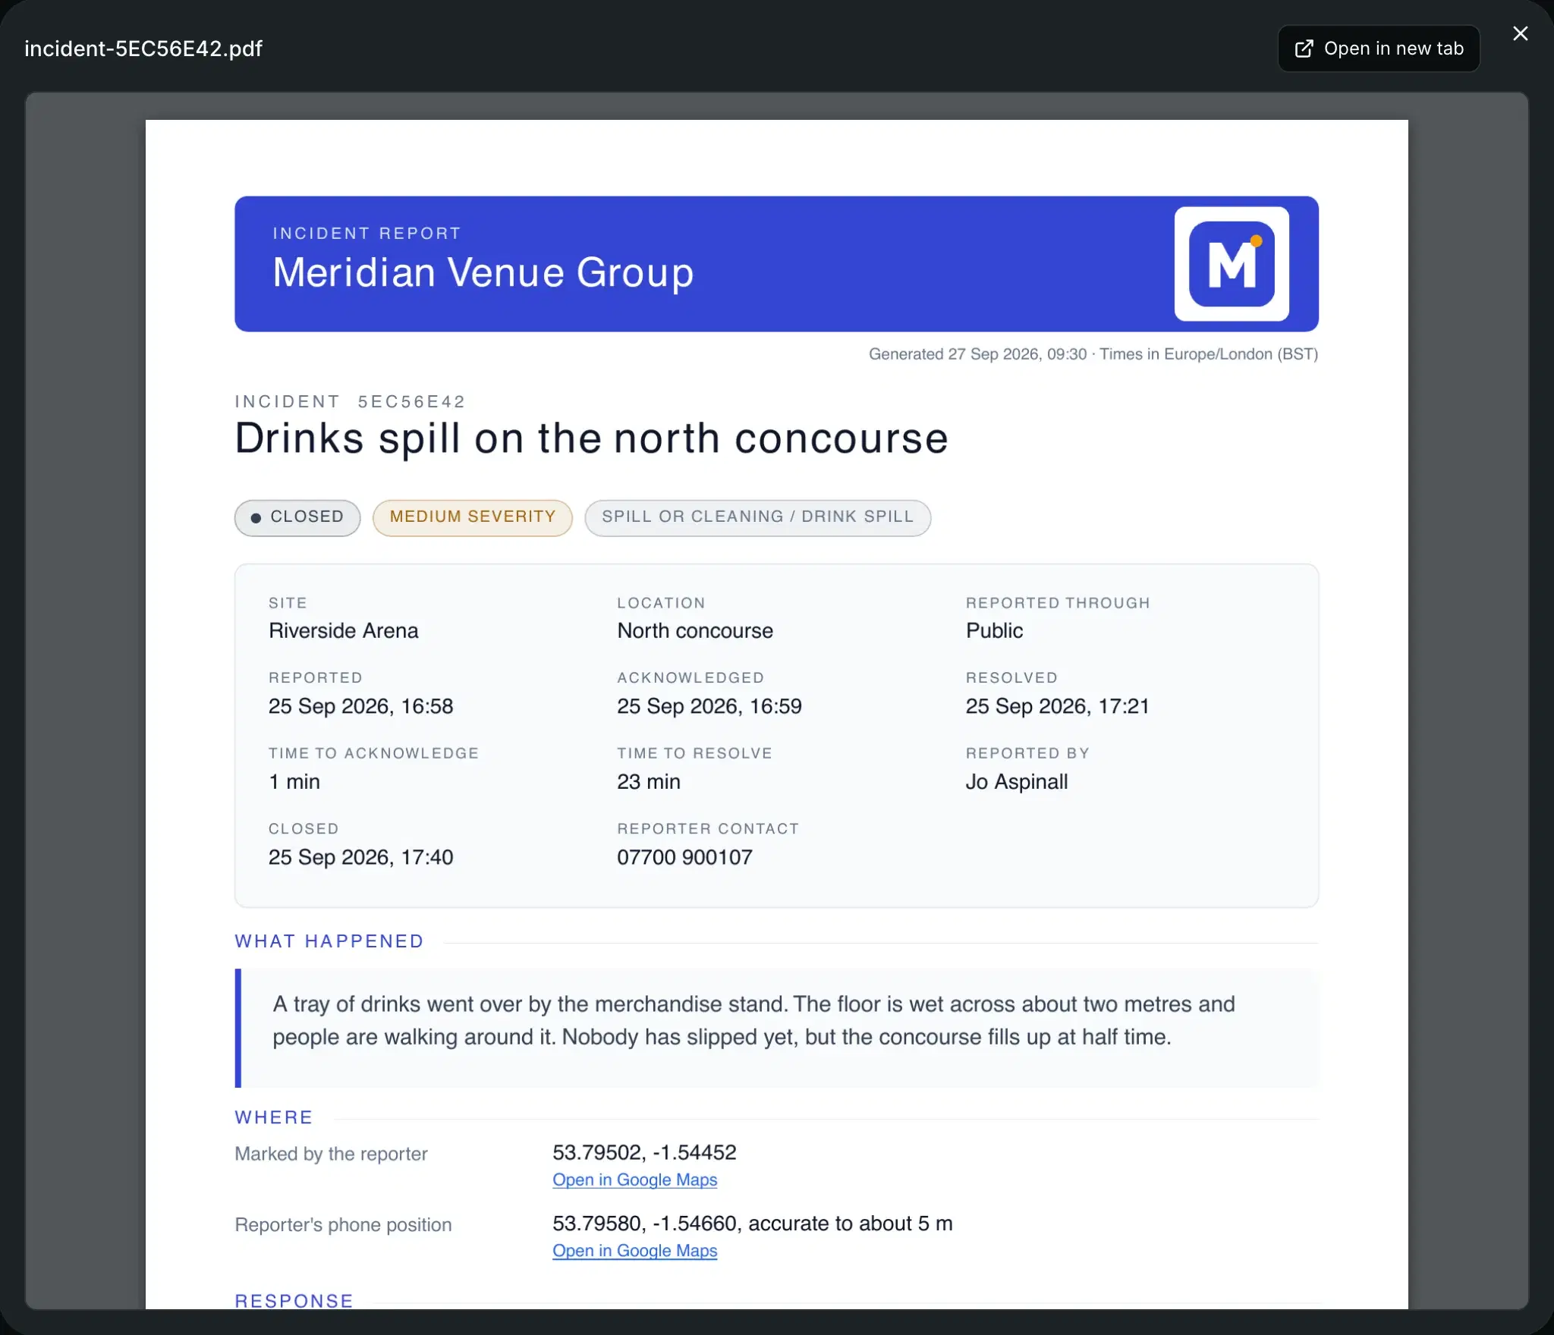
Task: Click the site value Riverside Arena
Action: 343,631
